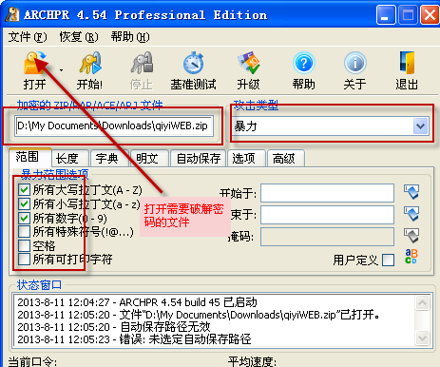Screen dimensions: 440x367
Task: Select log line 'ARCHPR 4.54 build 45 已启动'
Action: point(137,302)
